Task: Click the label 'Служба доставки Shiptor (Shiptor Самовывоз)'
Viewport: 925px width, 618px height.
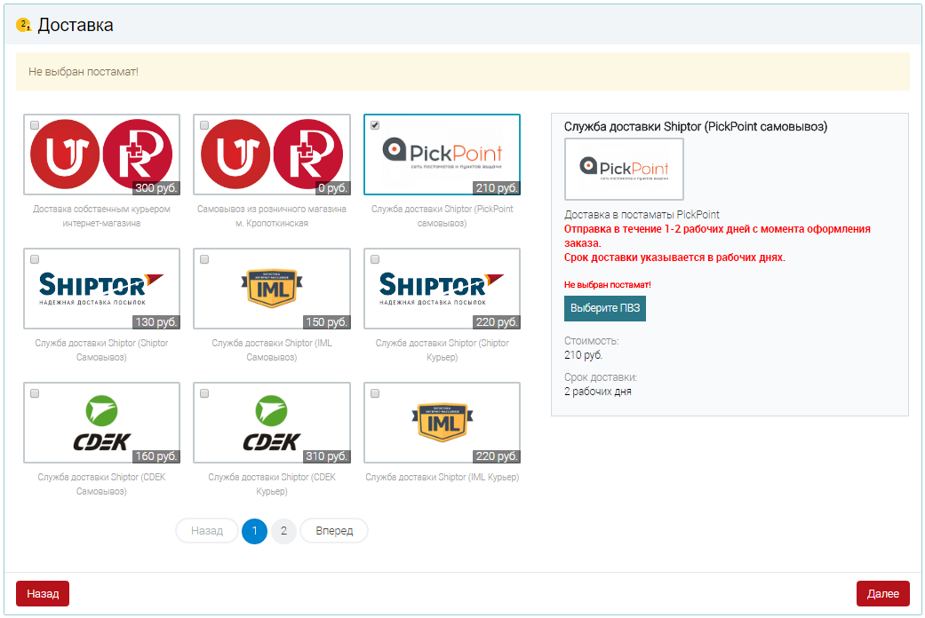Action: pos(101,350)
